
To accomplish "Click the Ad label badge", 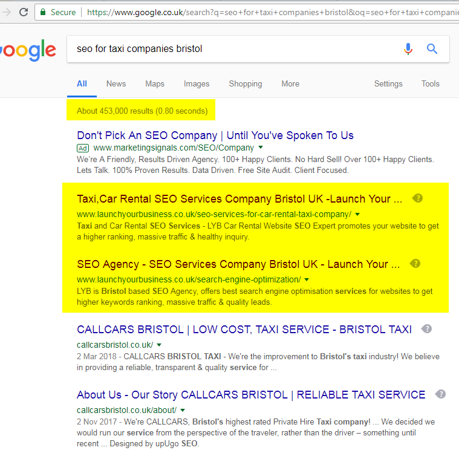I will click(x=83, y=148).
